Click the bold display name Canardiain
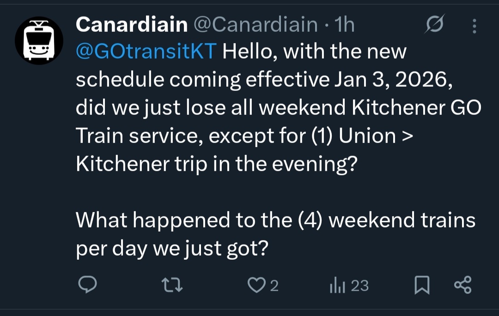 pyautogui.click(x=131, y=25)
